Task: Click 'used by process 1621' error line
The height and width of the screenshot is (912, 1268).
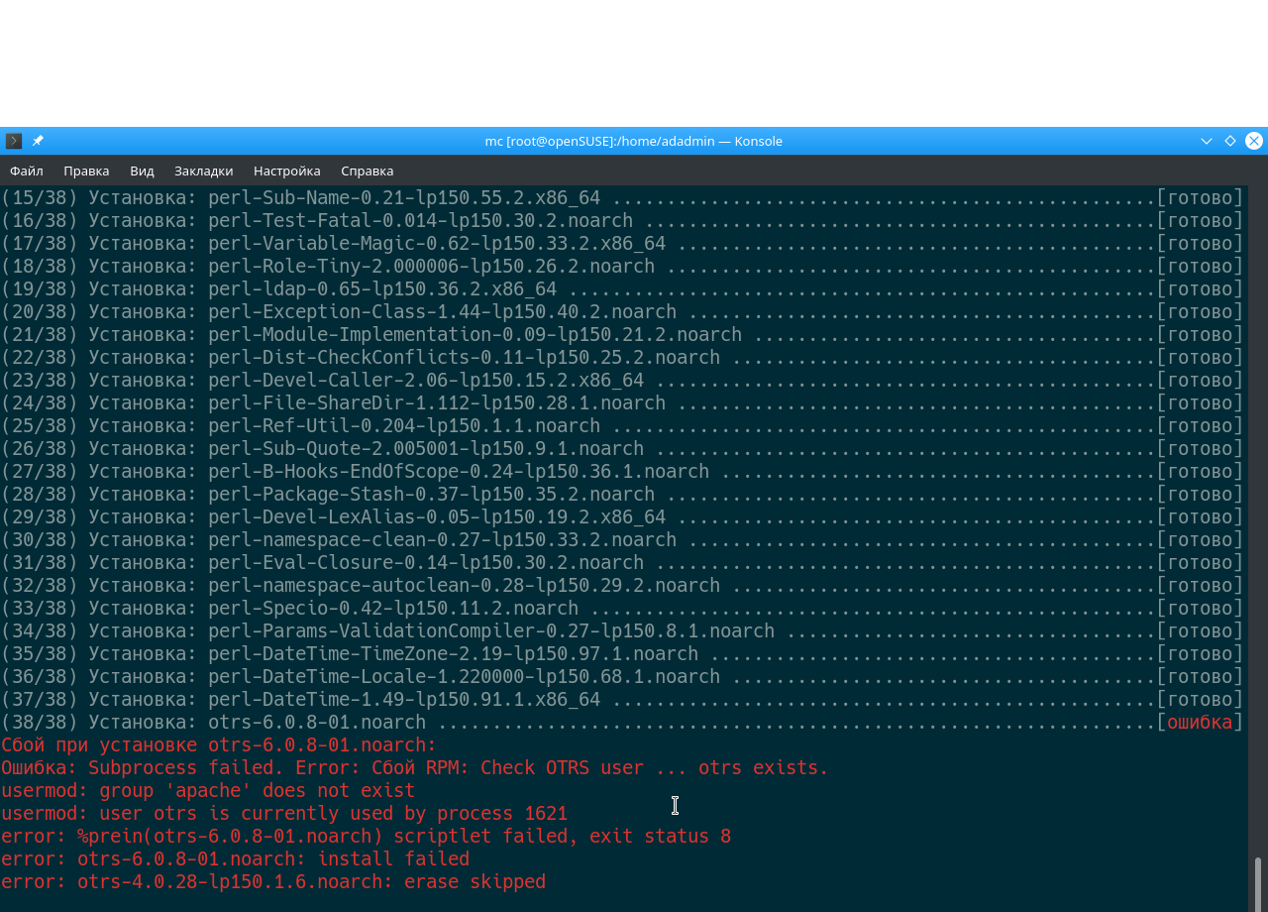Action: click(284, 813)
